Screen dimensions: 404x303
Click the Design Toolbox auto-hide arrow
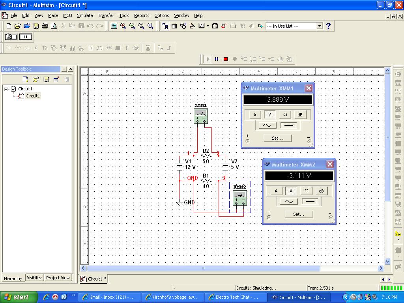[x=64, y=69]
